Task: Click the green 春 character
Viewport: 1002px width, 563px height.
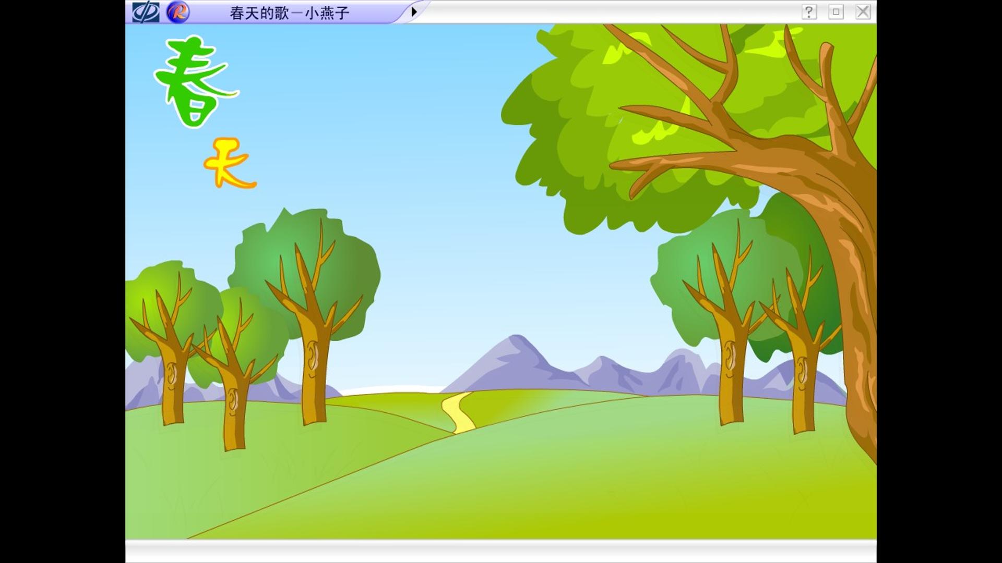Action: [x=195, y=82]
